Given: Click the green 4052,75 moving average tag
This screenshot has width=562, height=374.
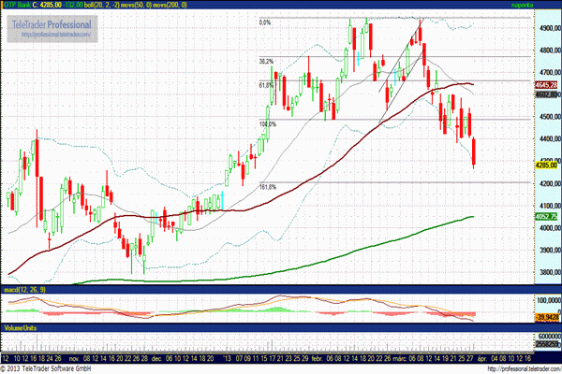Looking at the screenshot, I should (x=546, y=217).
